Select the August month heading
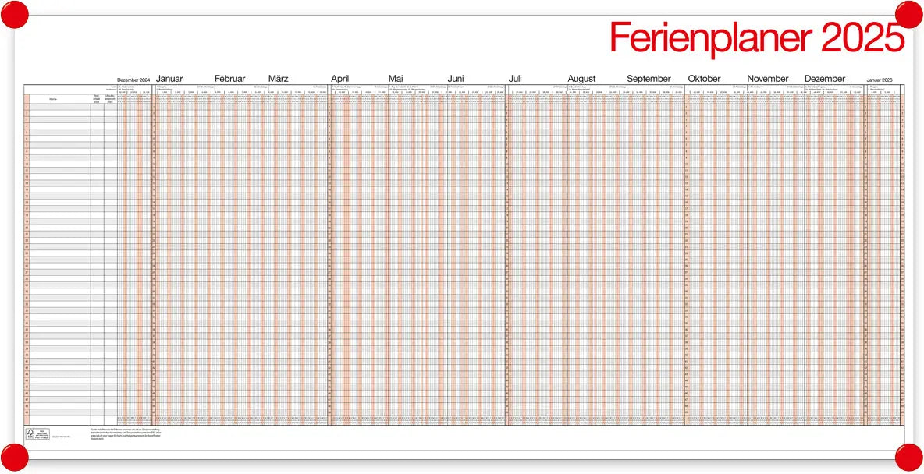 [581, 79]
